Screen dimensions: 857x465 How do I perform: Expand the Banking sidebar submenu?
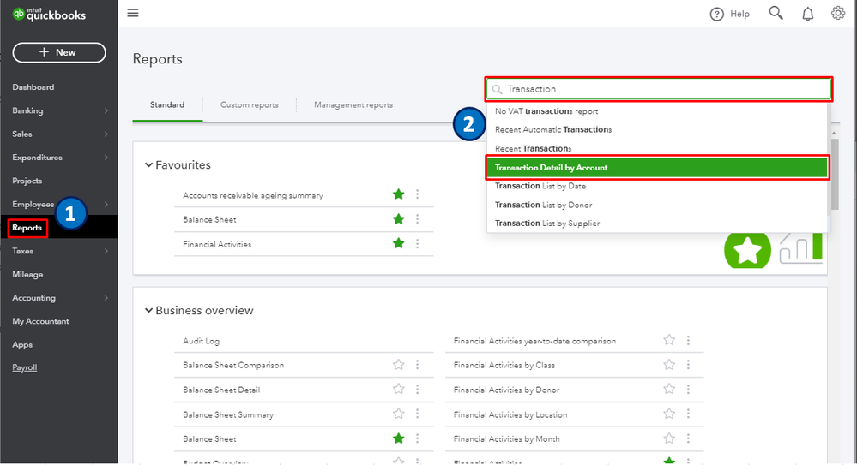[x=106, y=110]
